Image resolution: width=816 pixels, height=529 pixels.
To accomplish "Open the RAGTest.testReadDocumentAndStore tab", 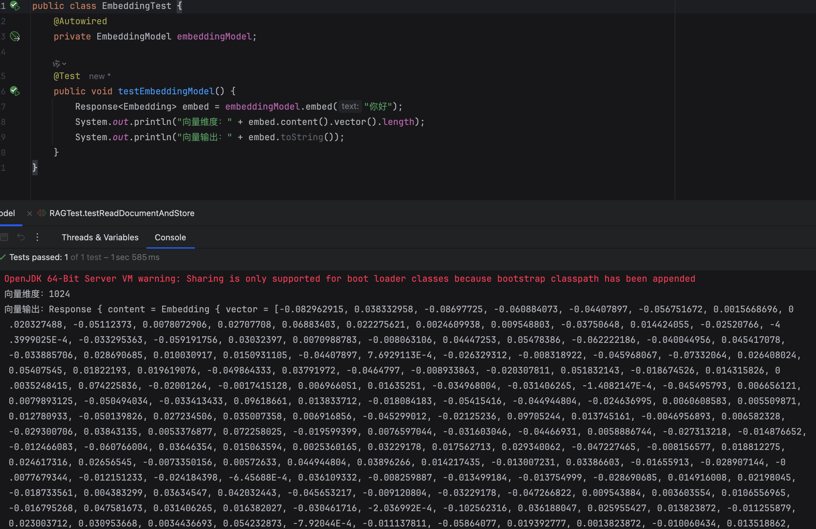I will 122,213.
